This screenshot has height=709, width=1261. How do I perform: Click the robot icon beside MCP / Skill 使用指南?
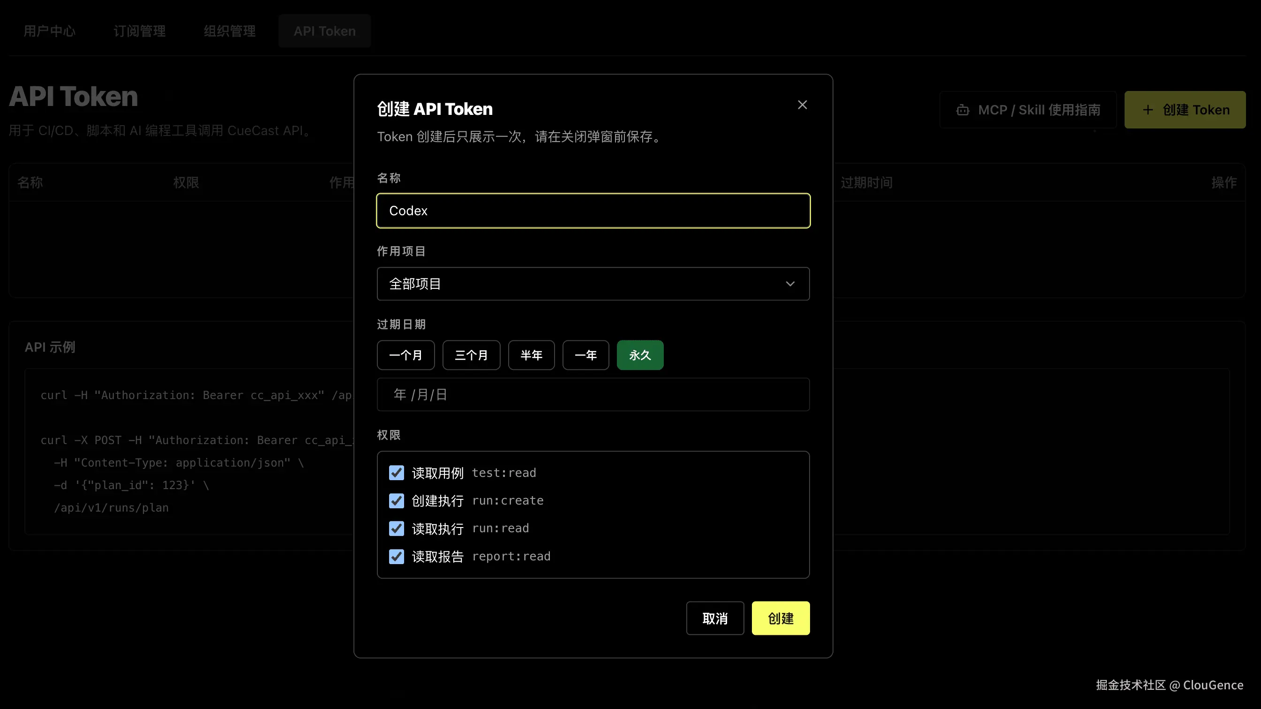[962, 110]
